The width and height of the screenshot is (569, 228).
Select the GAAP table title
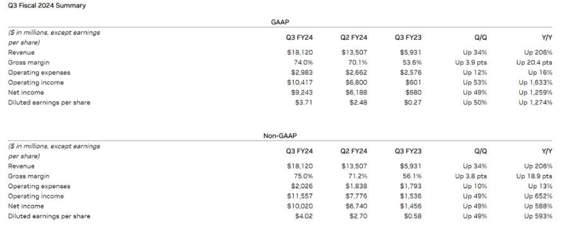tap(280, 22)
